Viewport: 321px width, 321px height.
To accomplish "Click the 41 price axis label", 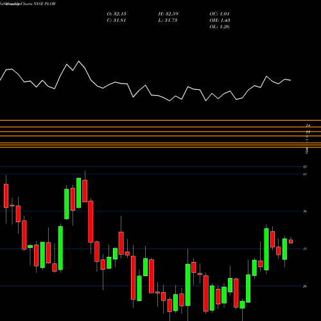I will (x=305, y=174).
